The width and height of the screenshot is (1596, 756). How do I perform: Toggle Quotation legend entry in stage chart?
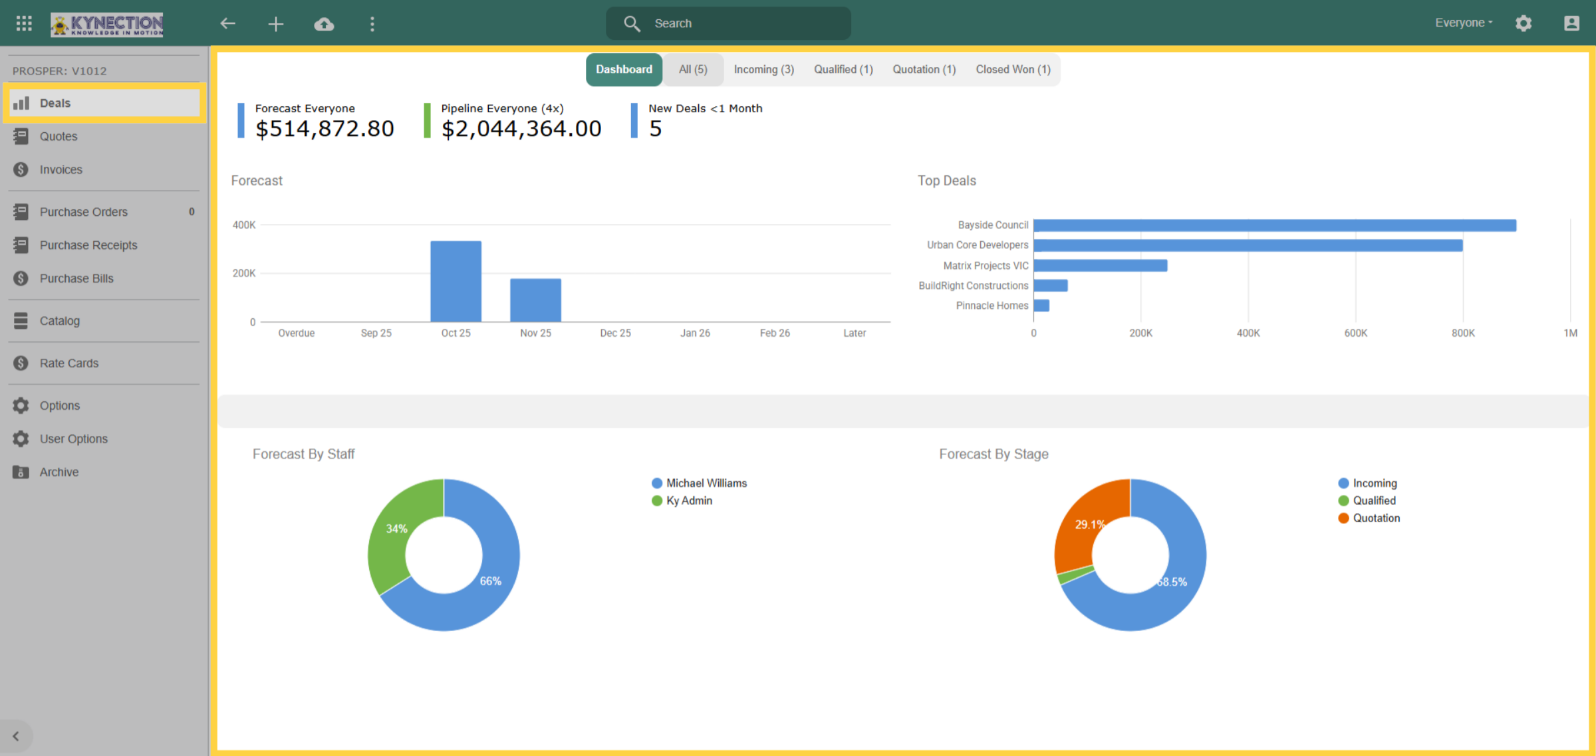pyautogui.click(x=1369, y=518)
